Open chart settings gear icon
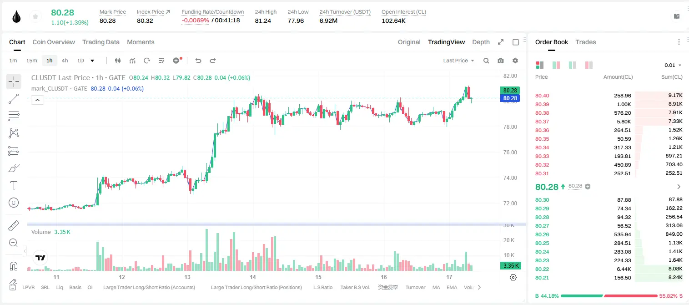 click(x=515, y=61)
